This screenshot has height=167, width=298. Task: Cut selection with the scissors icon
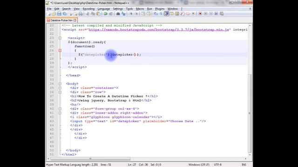tap(88, 13)
